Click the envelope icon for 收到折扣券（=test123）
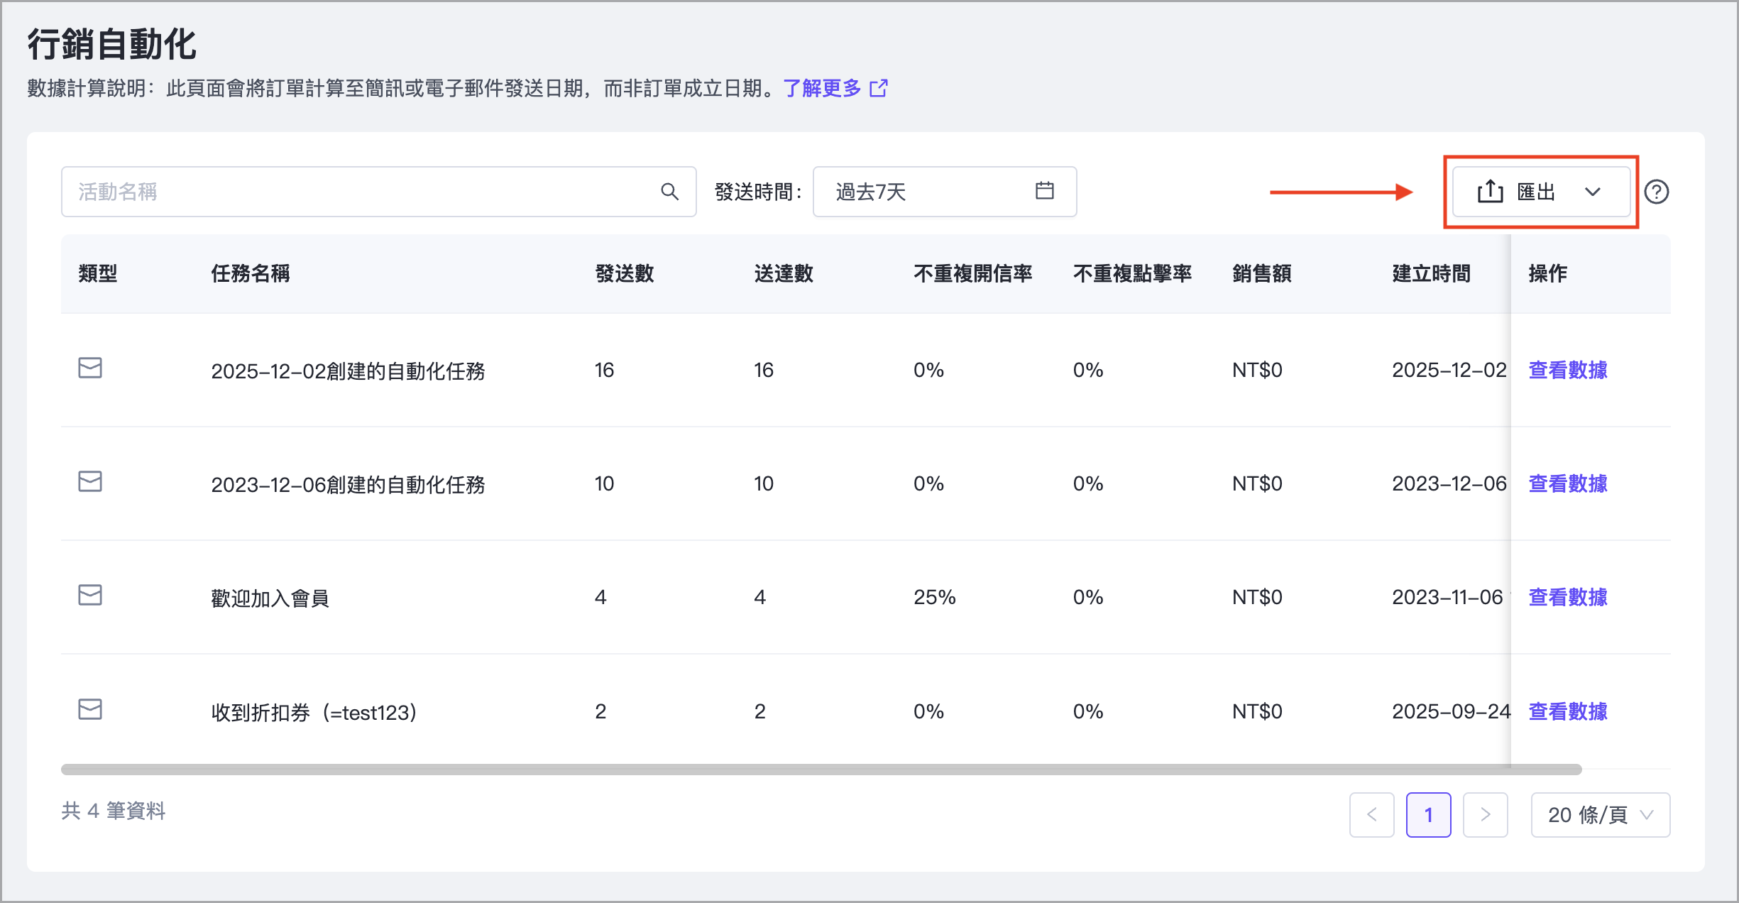 point(90,709)
